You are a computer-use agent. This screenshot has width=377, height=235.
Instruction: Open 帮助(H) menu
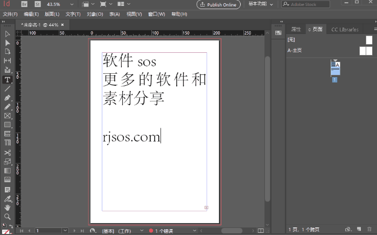click(x=179, y=14)
